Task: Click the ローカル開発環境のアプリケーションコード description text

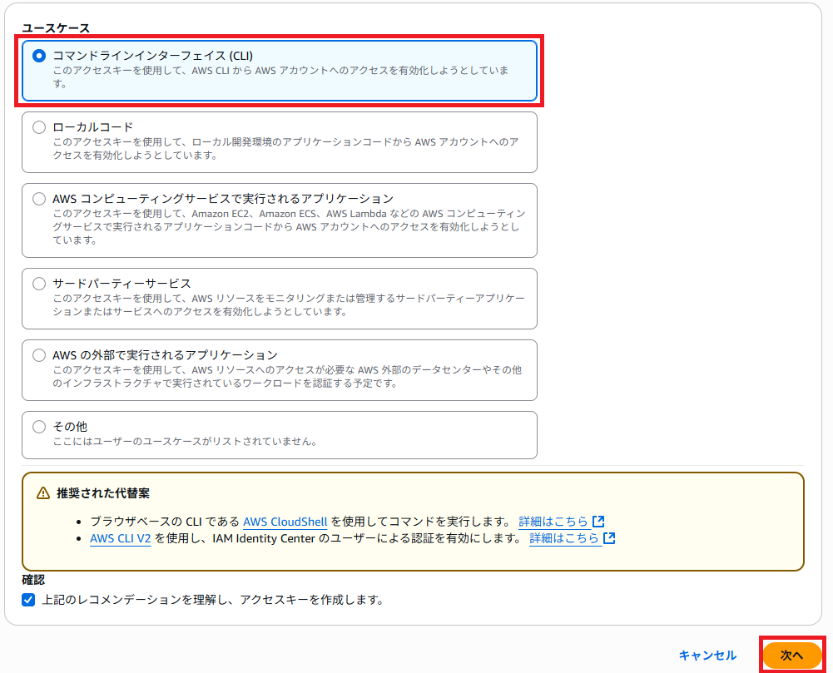Action: point(285,149)
